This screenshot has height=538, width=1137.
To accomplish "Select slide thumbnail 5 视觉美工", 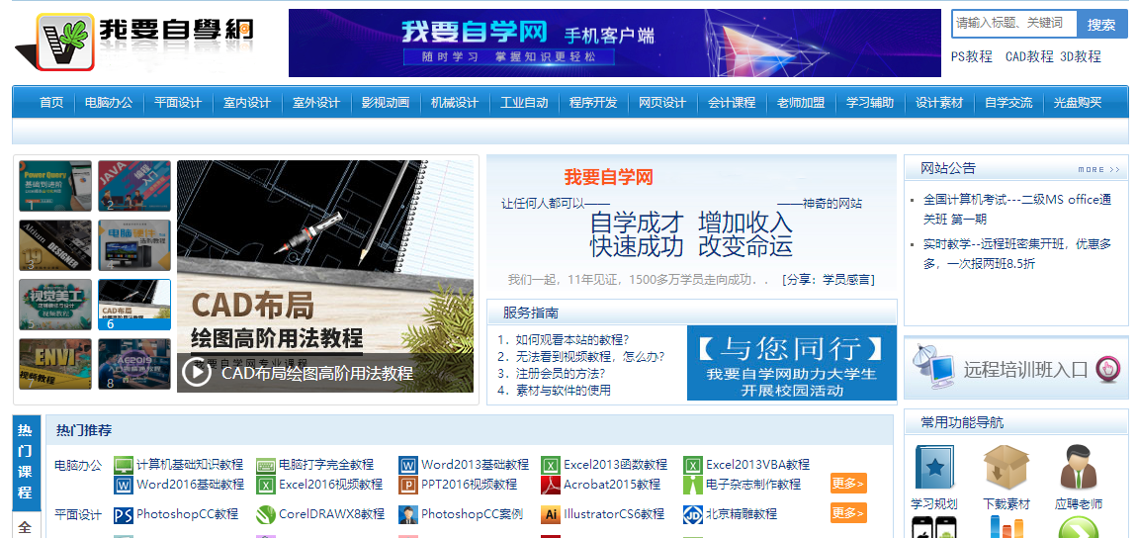I will (x=55, y=305).
